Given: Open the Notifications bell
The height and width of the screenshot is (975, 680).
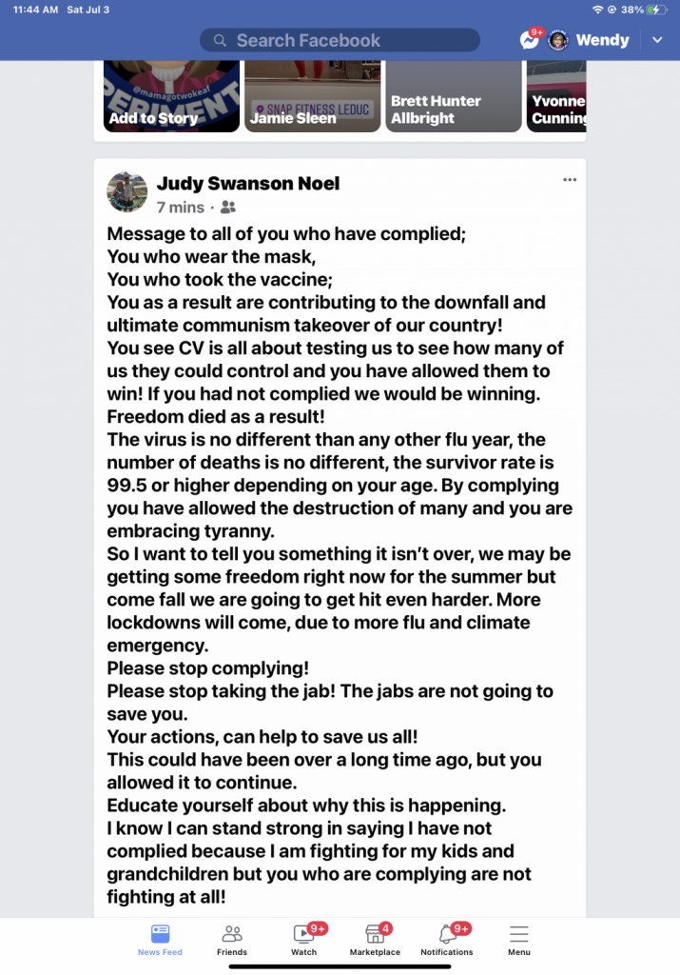Looking at the screenshot, I should [447, 938].
